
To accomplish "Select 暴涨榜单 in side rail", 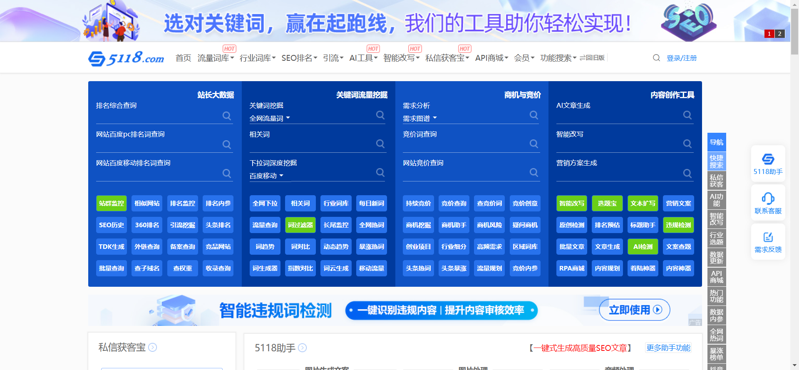I will click(x=717, y=354).
